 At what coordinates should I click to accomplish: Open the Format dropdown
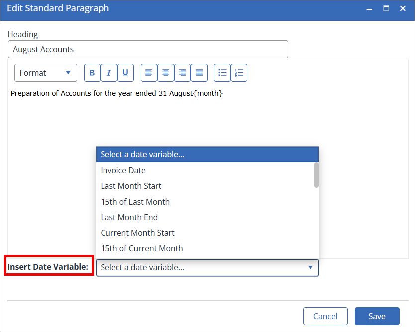coord(45,73)
